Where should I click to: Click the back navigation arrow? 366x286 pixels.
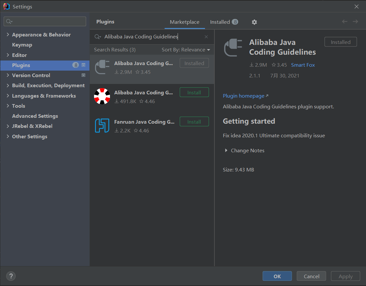(x=345, y=21)
